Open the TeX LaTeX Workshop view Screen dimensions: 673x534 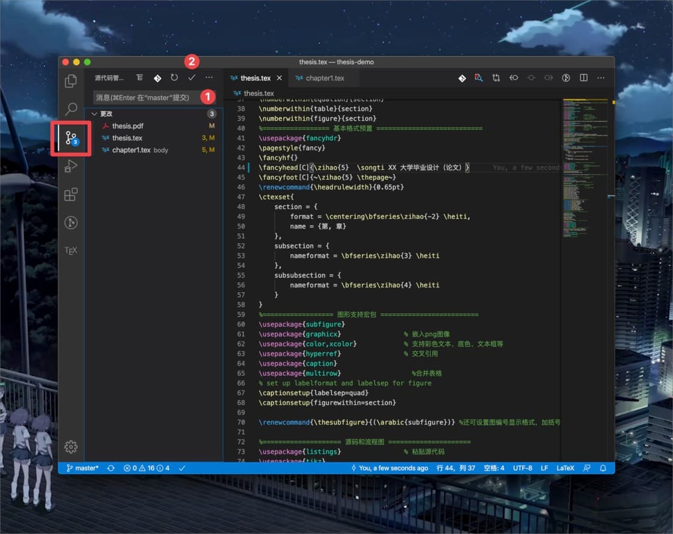(71, 250)
